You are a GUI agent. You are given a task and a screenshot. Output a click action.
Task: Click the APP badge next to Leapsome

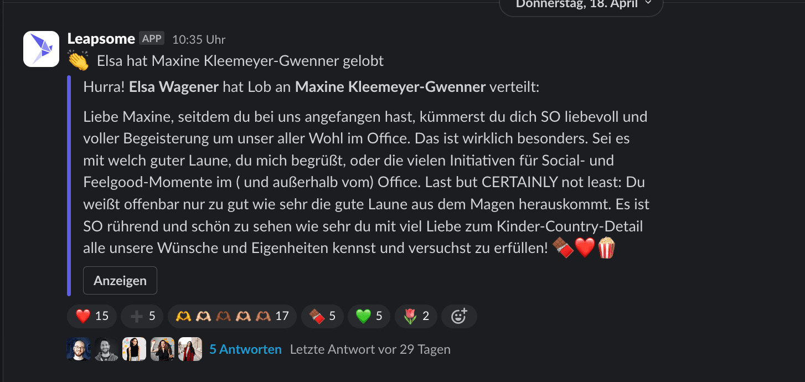point(152,39)
